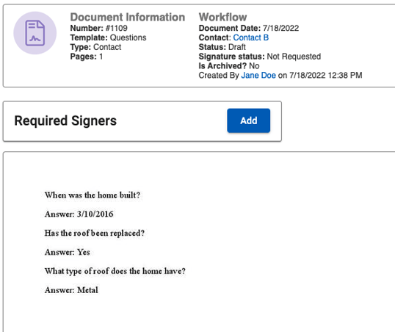Open Jane Doe's profile link
Viewport: 395px width, 332px height.
(258, 76)
